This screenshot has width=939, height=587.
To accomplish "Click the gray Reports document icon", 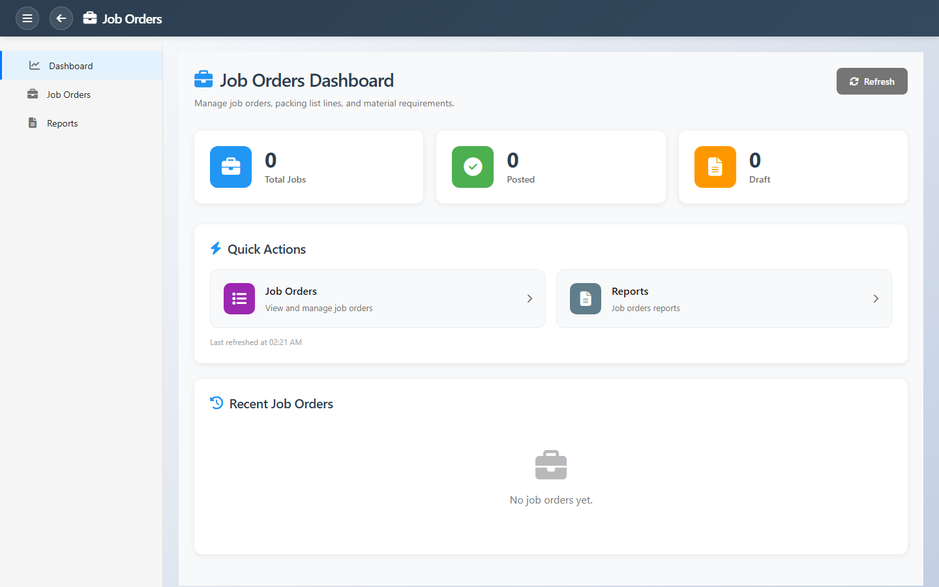I will (586, 299).
